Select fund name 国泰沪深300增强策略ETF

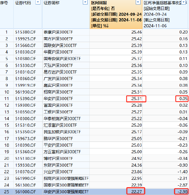(66, 185)
